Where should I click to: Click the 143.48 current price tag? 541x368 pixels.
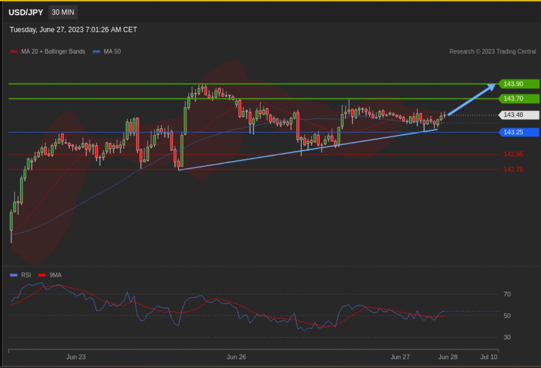pos(518,115)
